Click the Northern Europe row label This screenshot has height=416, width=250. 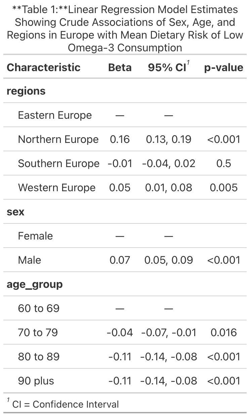[x=58, y=139]
